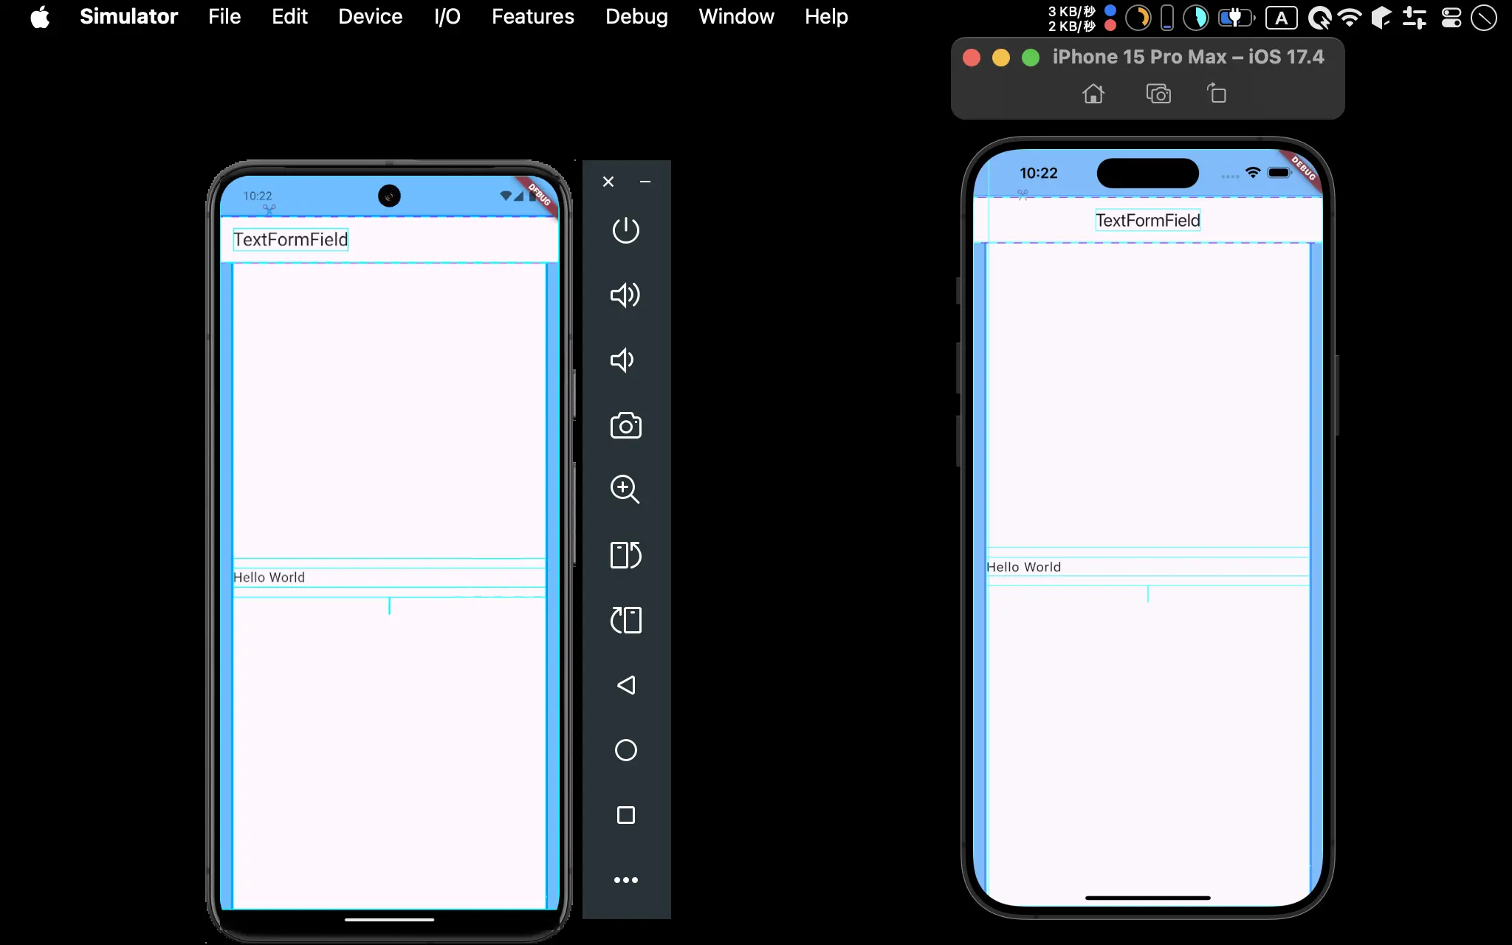This screenshot has width=1512, height=945.
Task: Minimize the Android emulator toolbar
Action: pyautogui.click(x=645, y=182)
